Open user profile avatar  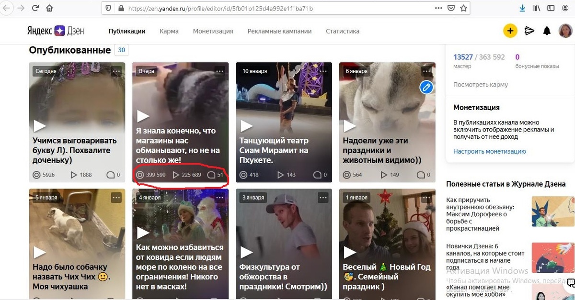565,31
